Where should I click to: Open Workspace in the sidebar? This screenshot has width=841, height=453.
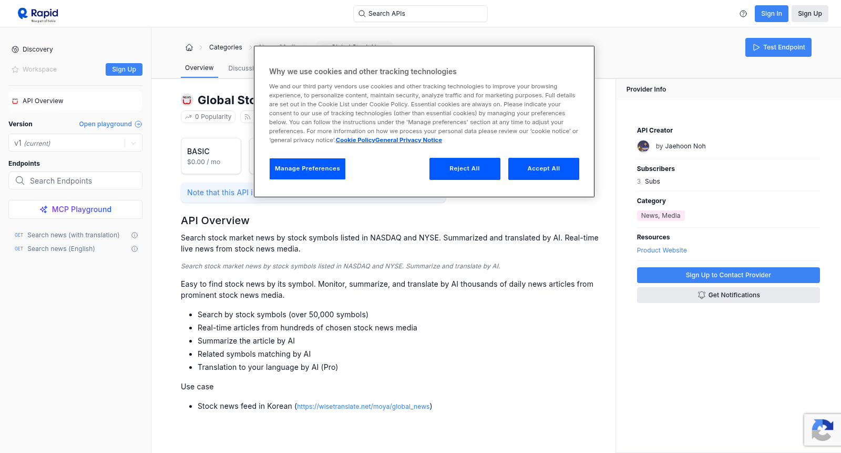(x=39, y=69)
